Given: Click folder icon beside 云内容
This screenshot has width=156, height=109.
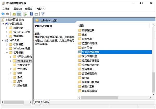Looking at the screenshot, I should click(x=80, y=78).
